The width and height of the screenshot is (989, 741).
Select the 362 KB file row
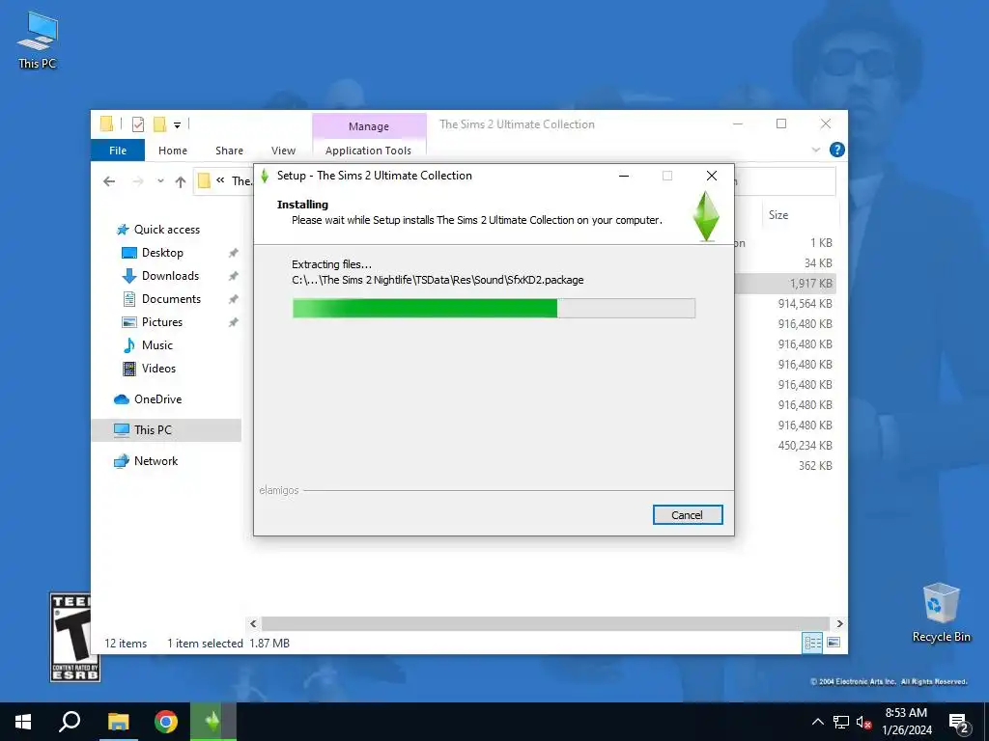pyautogui.click(x=786, y=466)
